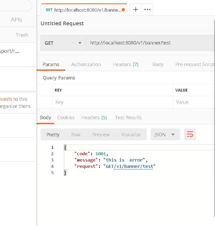Open the Pre-request Script tab
Image resolution: width=215 pixels, height=226 pixels.
pyautogui.click(x=195, y=64)
